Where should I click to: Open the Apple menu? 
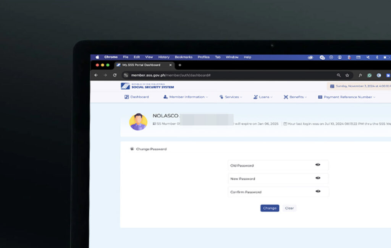(x=97, y=57)
